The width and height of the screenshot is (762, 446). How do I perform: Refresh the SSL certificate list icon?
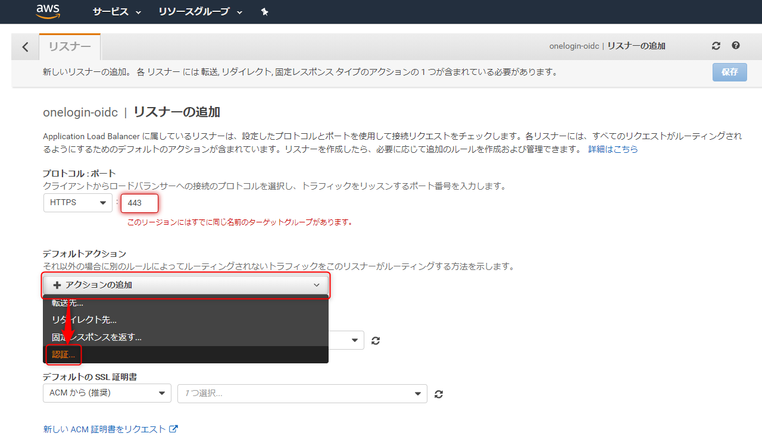[439, 394]
